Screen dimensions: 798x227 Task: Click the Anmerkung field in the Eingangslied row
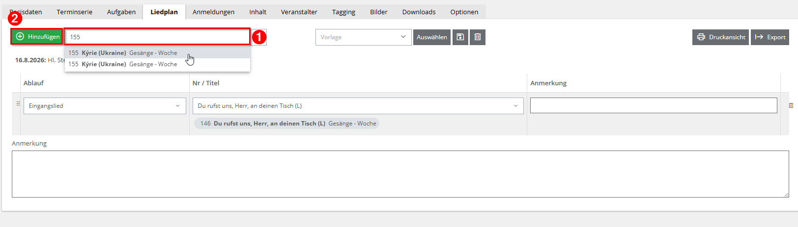(654, 105)
